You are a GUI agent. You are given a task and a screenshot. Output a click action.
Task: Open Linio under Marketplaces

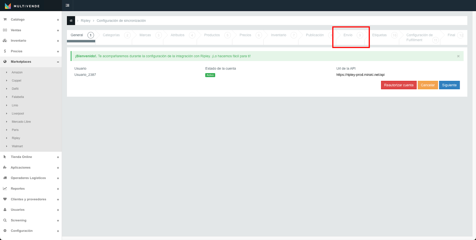[x=15, y=105]
